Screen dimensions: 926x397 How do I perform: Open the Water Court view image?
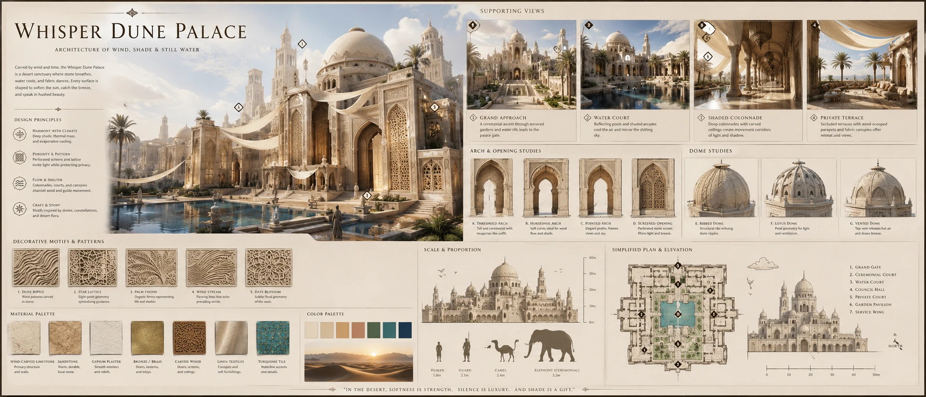(635, 64)
